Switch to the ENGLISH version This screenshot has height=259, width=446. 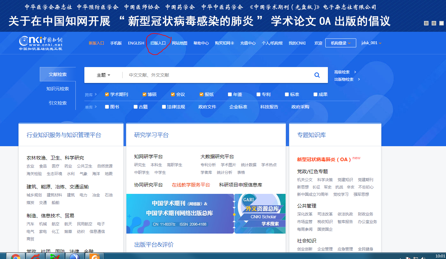(x=136, y=43)
